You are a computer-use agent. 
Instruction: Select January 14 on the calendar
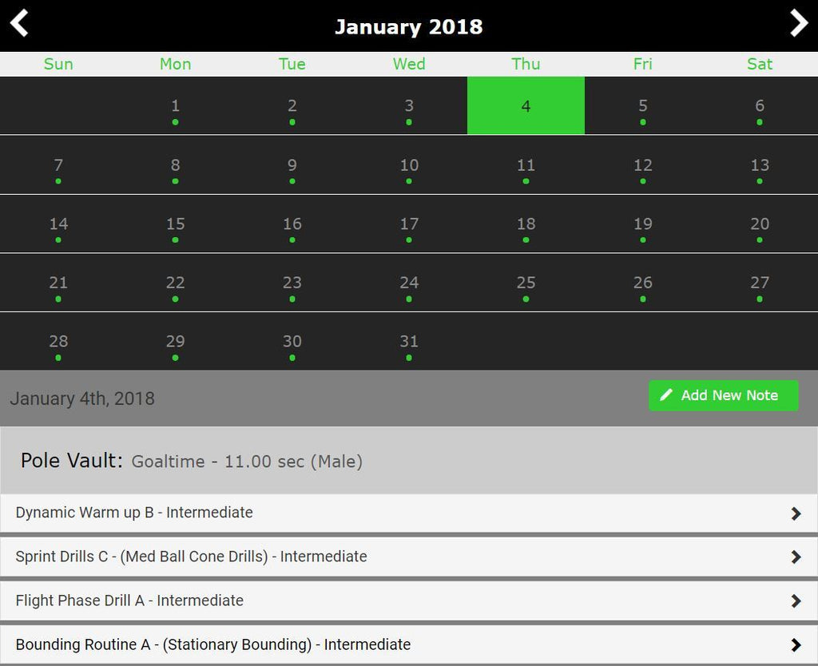(58, 224)
